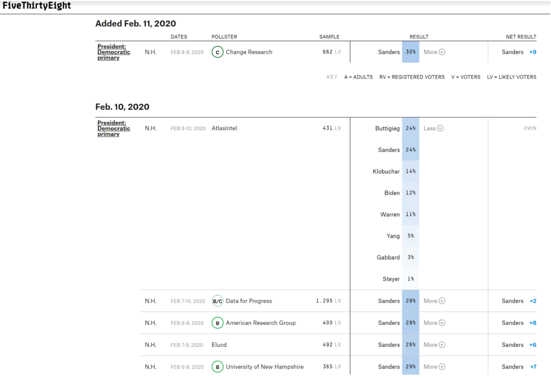Expand More results for American Research Group
The width and height of the screenshot is (551, 380).
pyautogui.click(x=434, y=323)
